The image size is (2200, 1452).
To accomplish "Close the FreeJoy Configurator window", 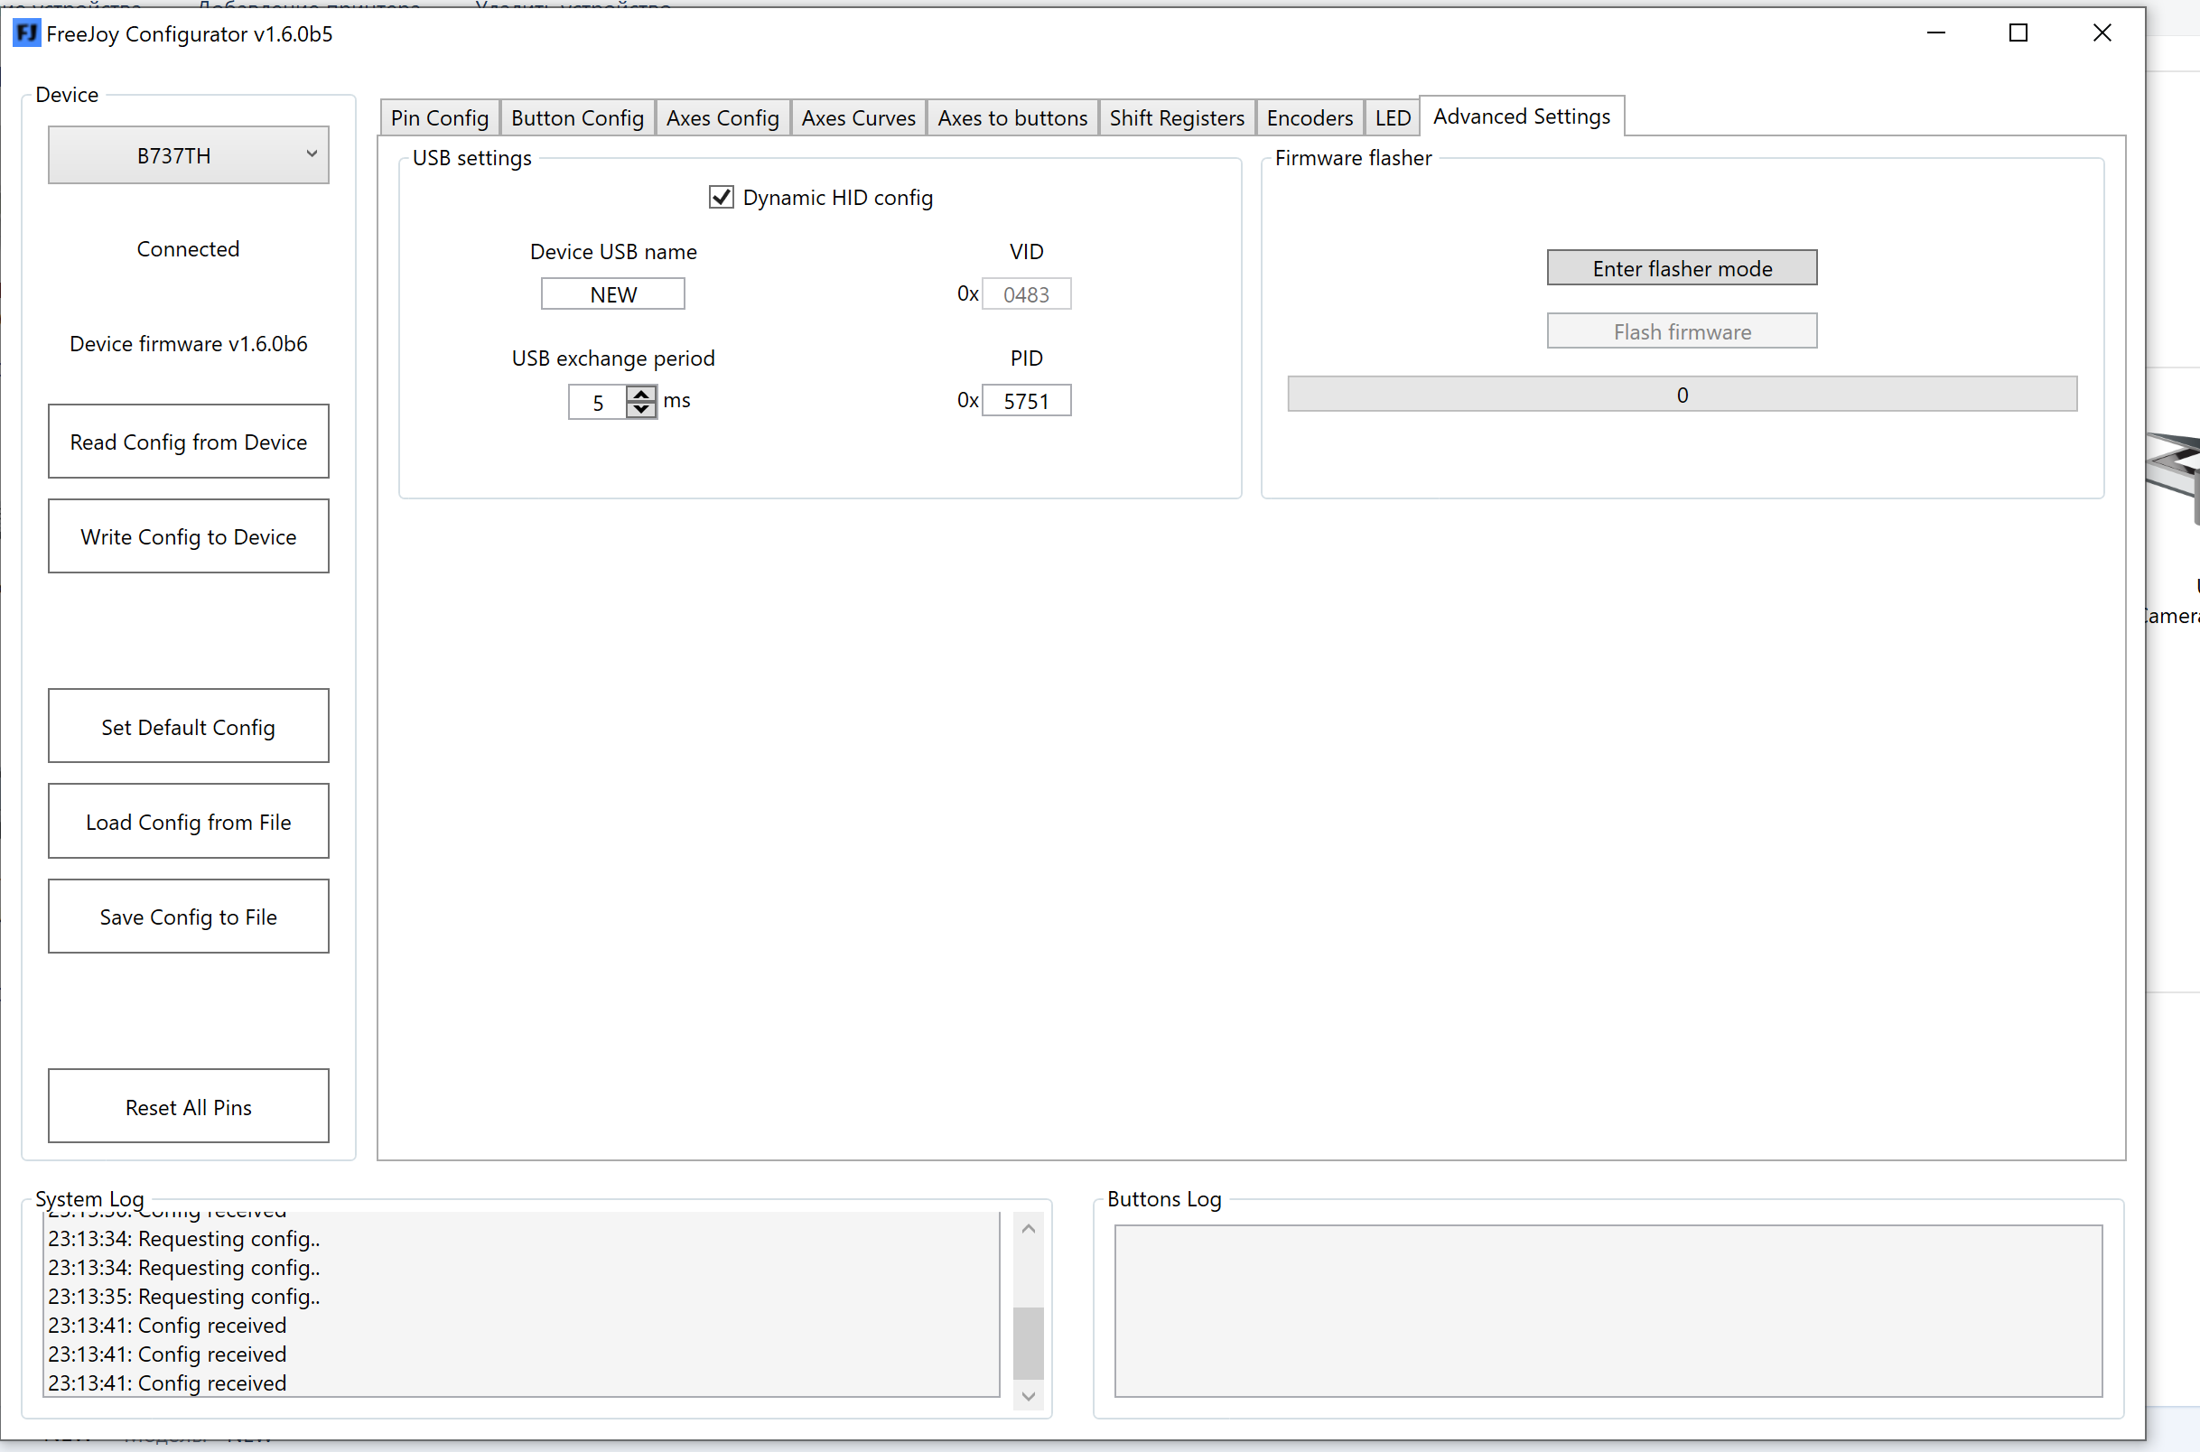I will pyautogui.click(x=2102, y=33).
